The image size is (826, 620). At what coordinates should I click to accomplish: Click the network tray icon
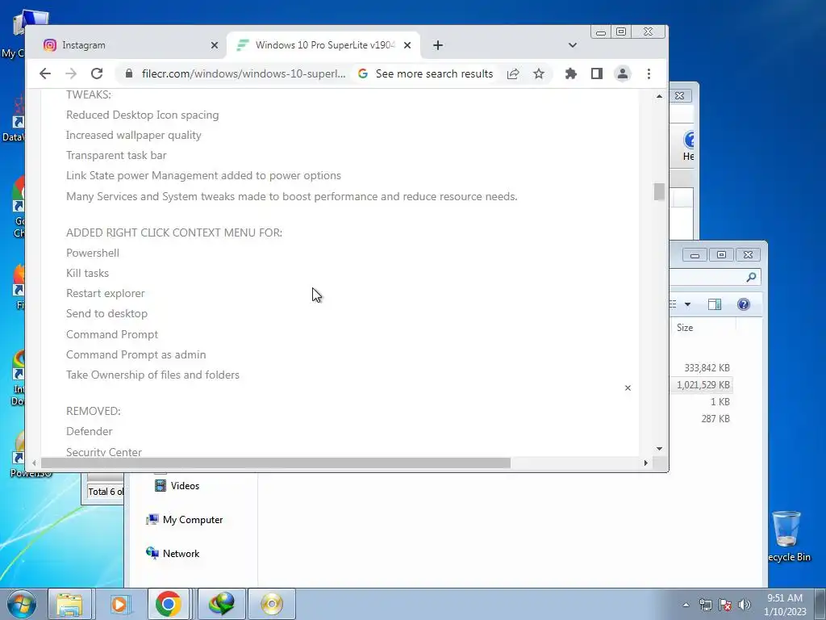705,605
